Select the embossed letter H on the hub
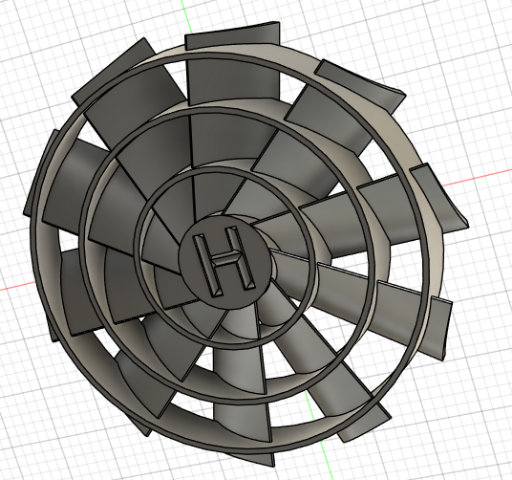 [224, 261]
